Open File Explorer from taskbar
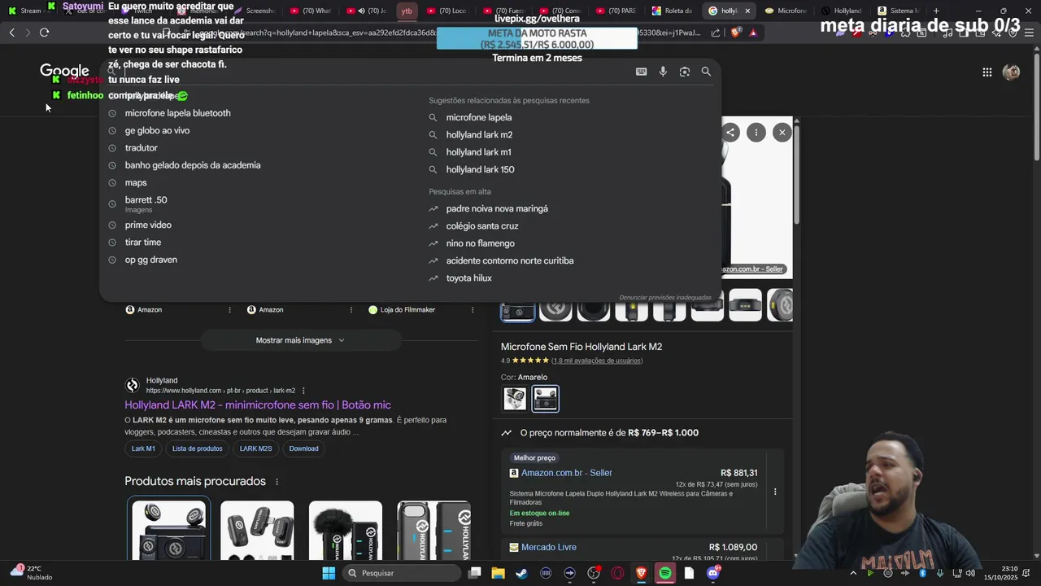 click(498, 573)
